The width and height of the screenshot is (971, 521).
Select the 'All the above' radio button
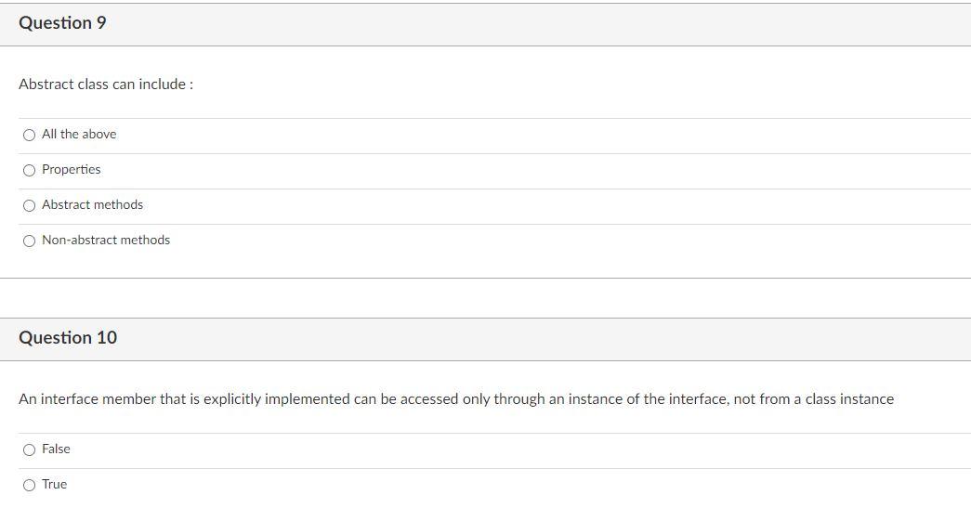pyautogui.click(x=29, y=135)
